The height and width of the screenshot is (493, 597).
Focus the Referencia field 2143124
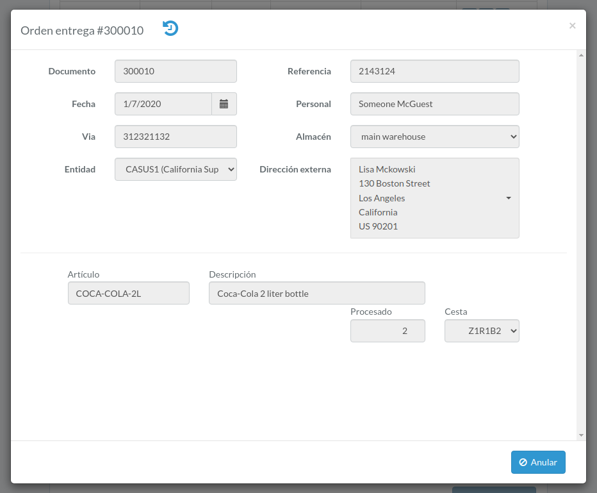(x=435, y=71)
